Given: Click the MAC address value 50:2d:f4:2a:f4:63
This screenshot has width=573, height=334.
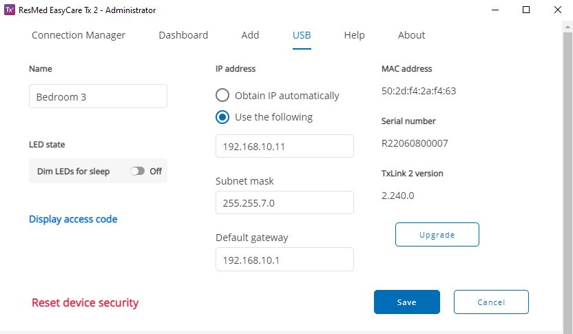Looking at the screenshot, I should (419, 91).
